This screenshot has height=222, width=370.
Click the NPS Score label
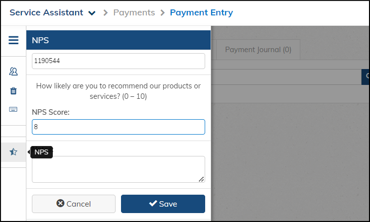(51, 112)
